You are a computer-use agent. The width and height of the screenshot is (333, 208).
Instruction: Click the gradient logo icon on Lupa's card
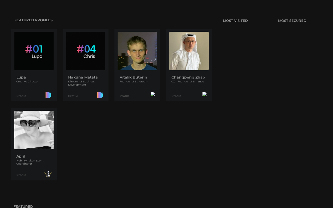pyautogui.click(x=48, y=95)
